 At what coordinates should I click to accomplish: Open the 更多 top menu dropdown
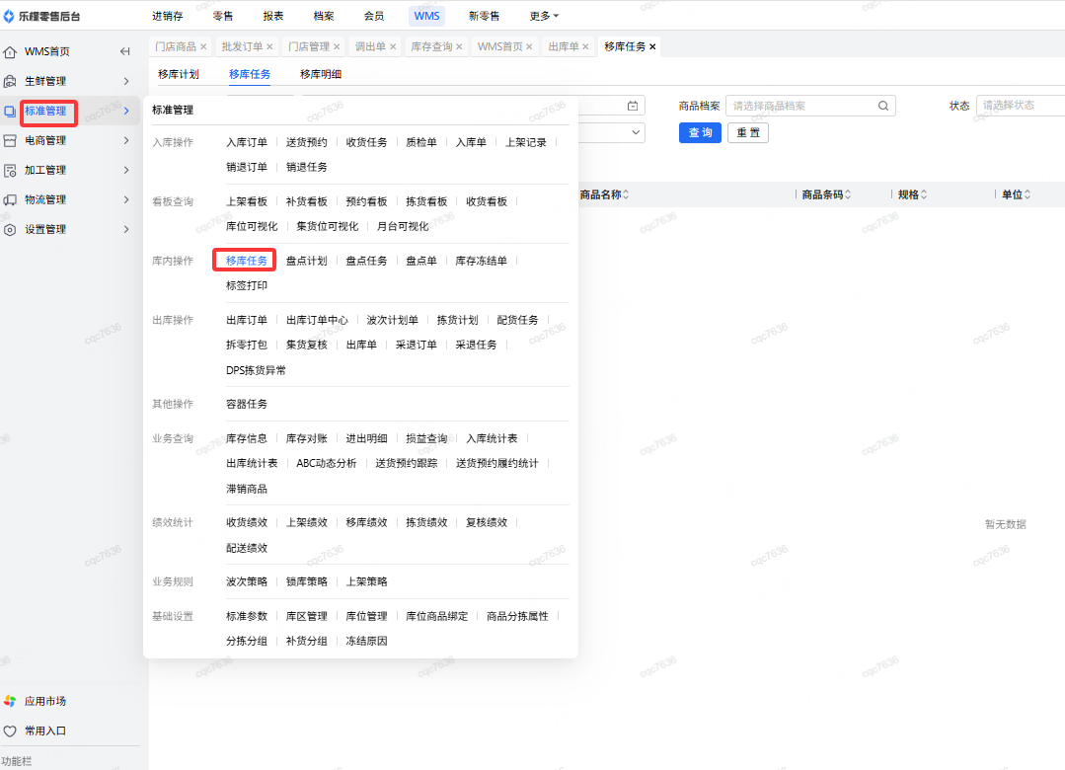click(544, 17)
